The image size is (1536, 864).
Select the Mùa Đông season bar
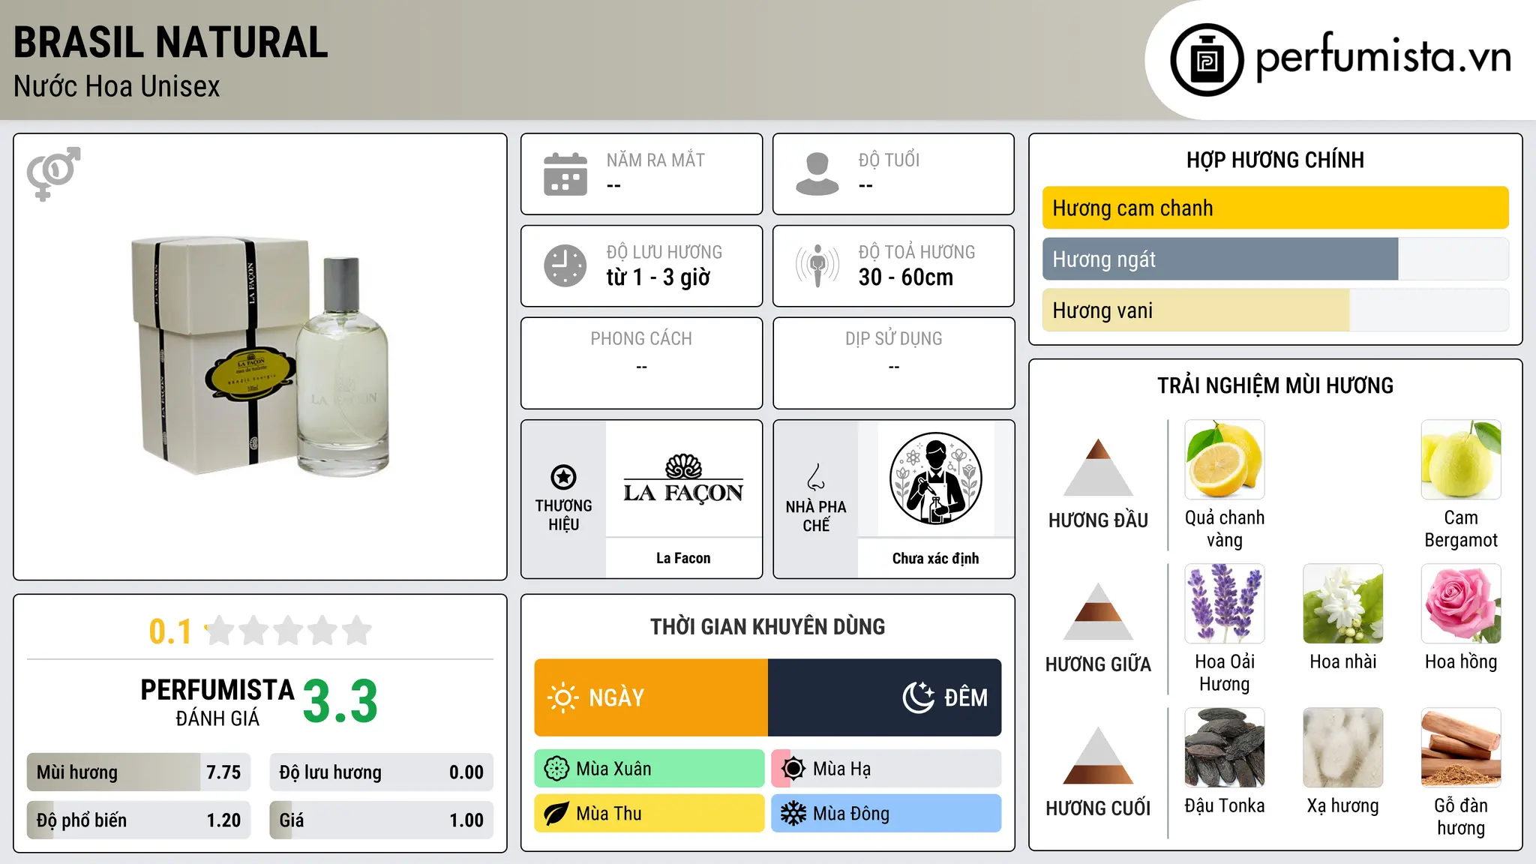point(886,814)
